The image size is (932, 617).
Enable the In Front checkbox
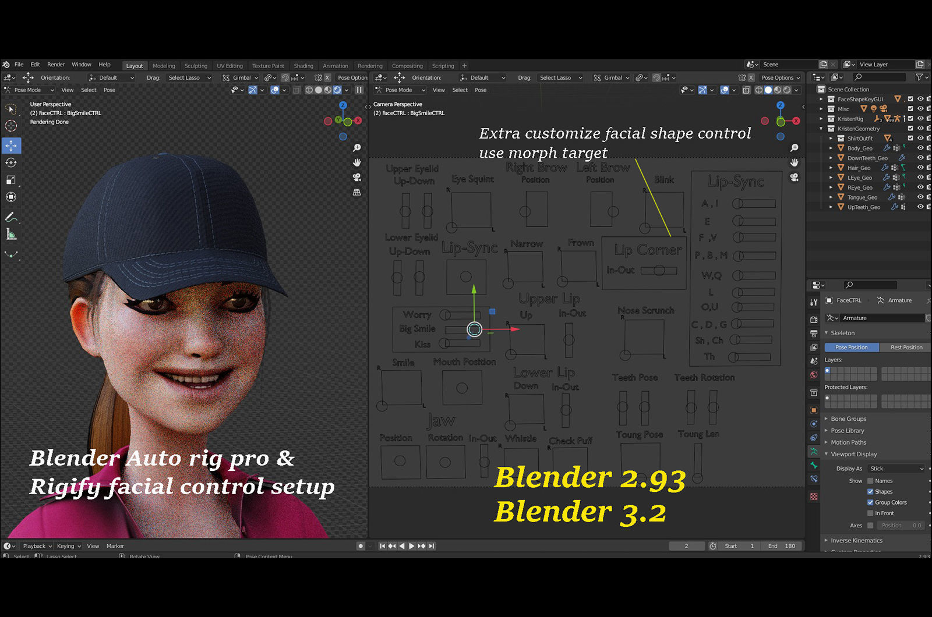(x=870, y=513)
